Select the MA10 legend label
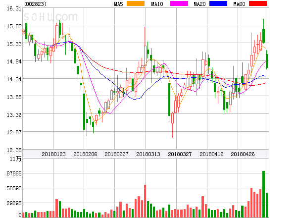The image size is (297, 218). click(x=157, y=4)
